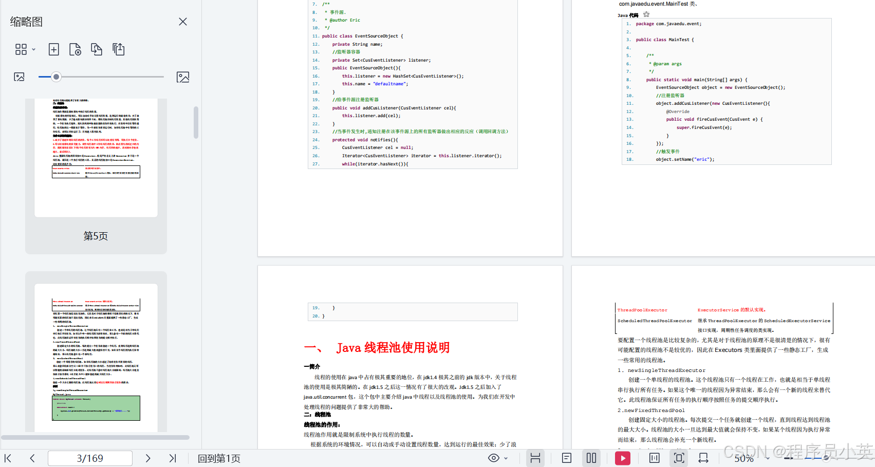This screenshot has height=467, width=875.
Task: Enter full screen reading mode
Action: coord(679,458)
